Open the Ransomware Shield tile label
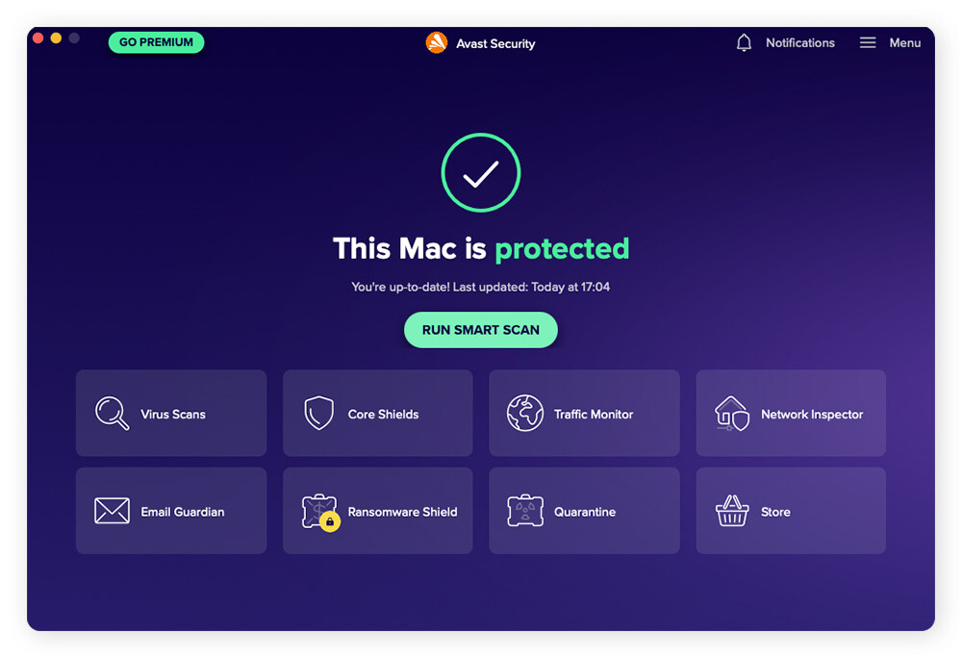 402,512
